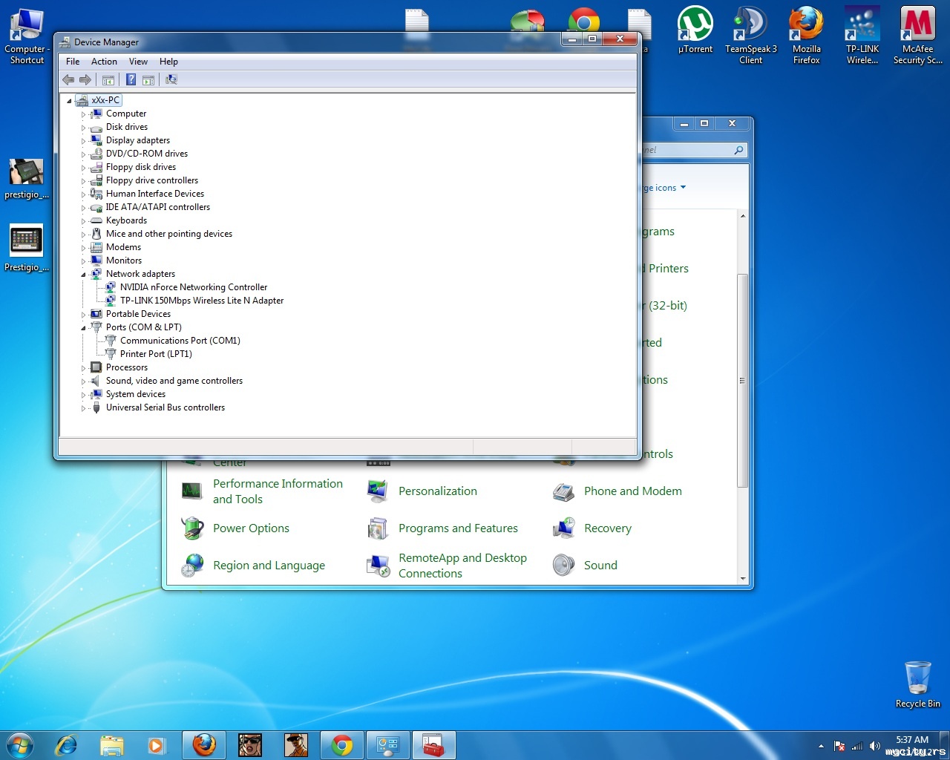Click the Back arrow in toolbar
This screenshot has height=760, width=950.
click(x=68, y=79)
